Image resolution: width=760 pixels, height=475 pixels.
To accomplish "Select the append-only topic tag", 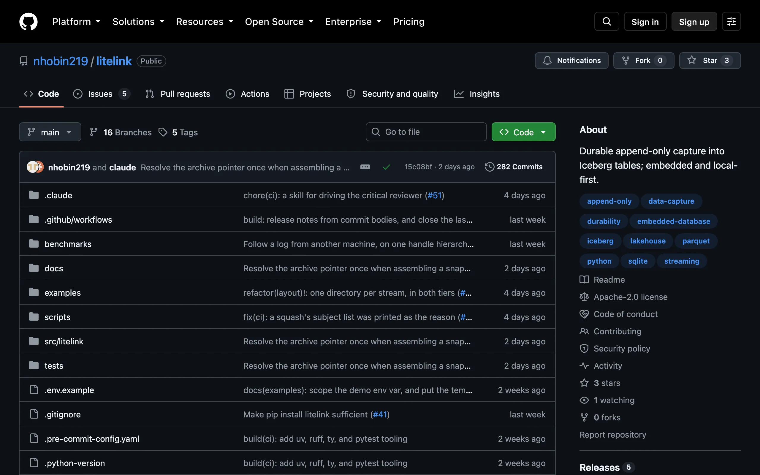I will pos(609,201).
